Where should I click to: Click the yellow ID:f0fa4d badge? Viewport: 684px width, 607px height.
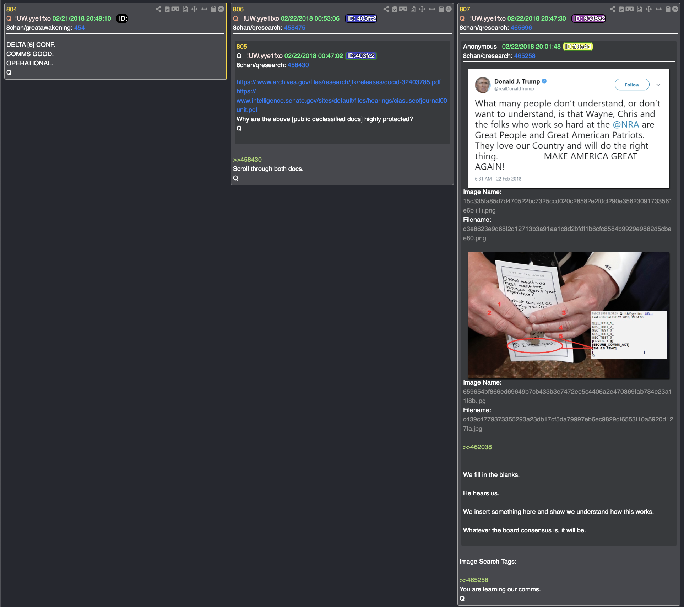click(578, 47)
